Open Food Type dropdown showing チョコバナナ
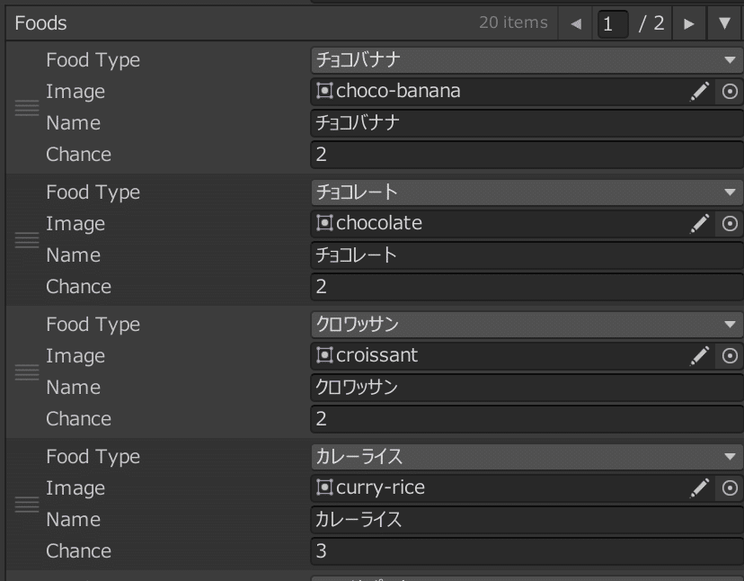Viewport: 744px width, 581px height. (x=526, y=60)
